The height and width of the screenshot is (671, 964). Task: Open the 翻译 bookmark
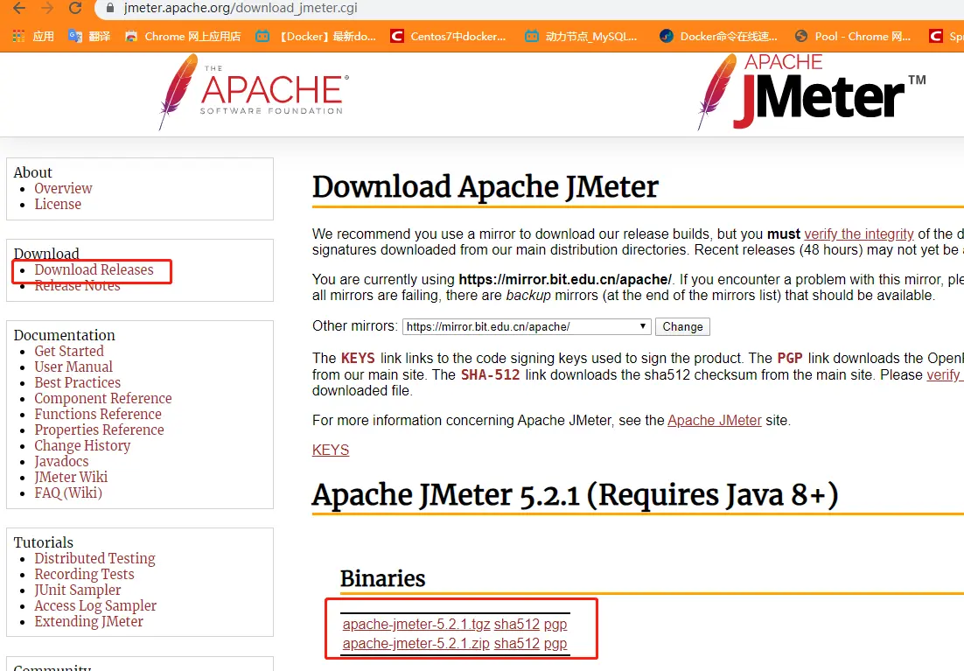[90, 36]
